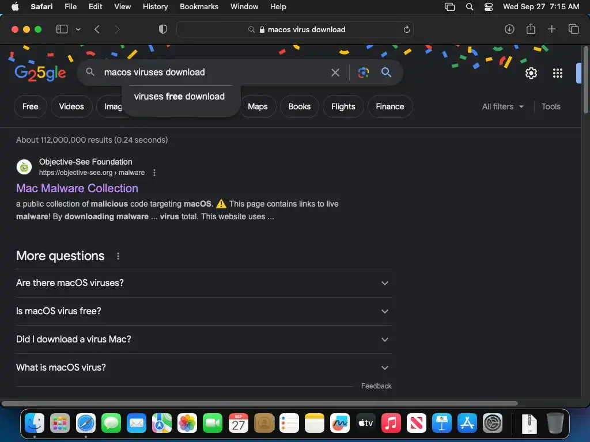Viewport: 590px width, 442px height.
Task: Expand "What is macOS virus?" question
Action: (203, 368)
